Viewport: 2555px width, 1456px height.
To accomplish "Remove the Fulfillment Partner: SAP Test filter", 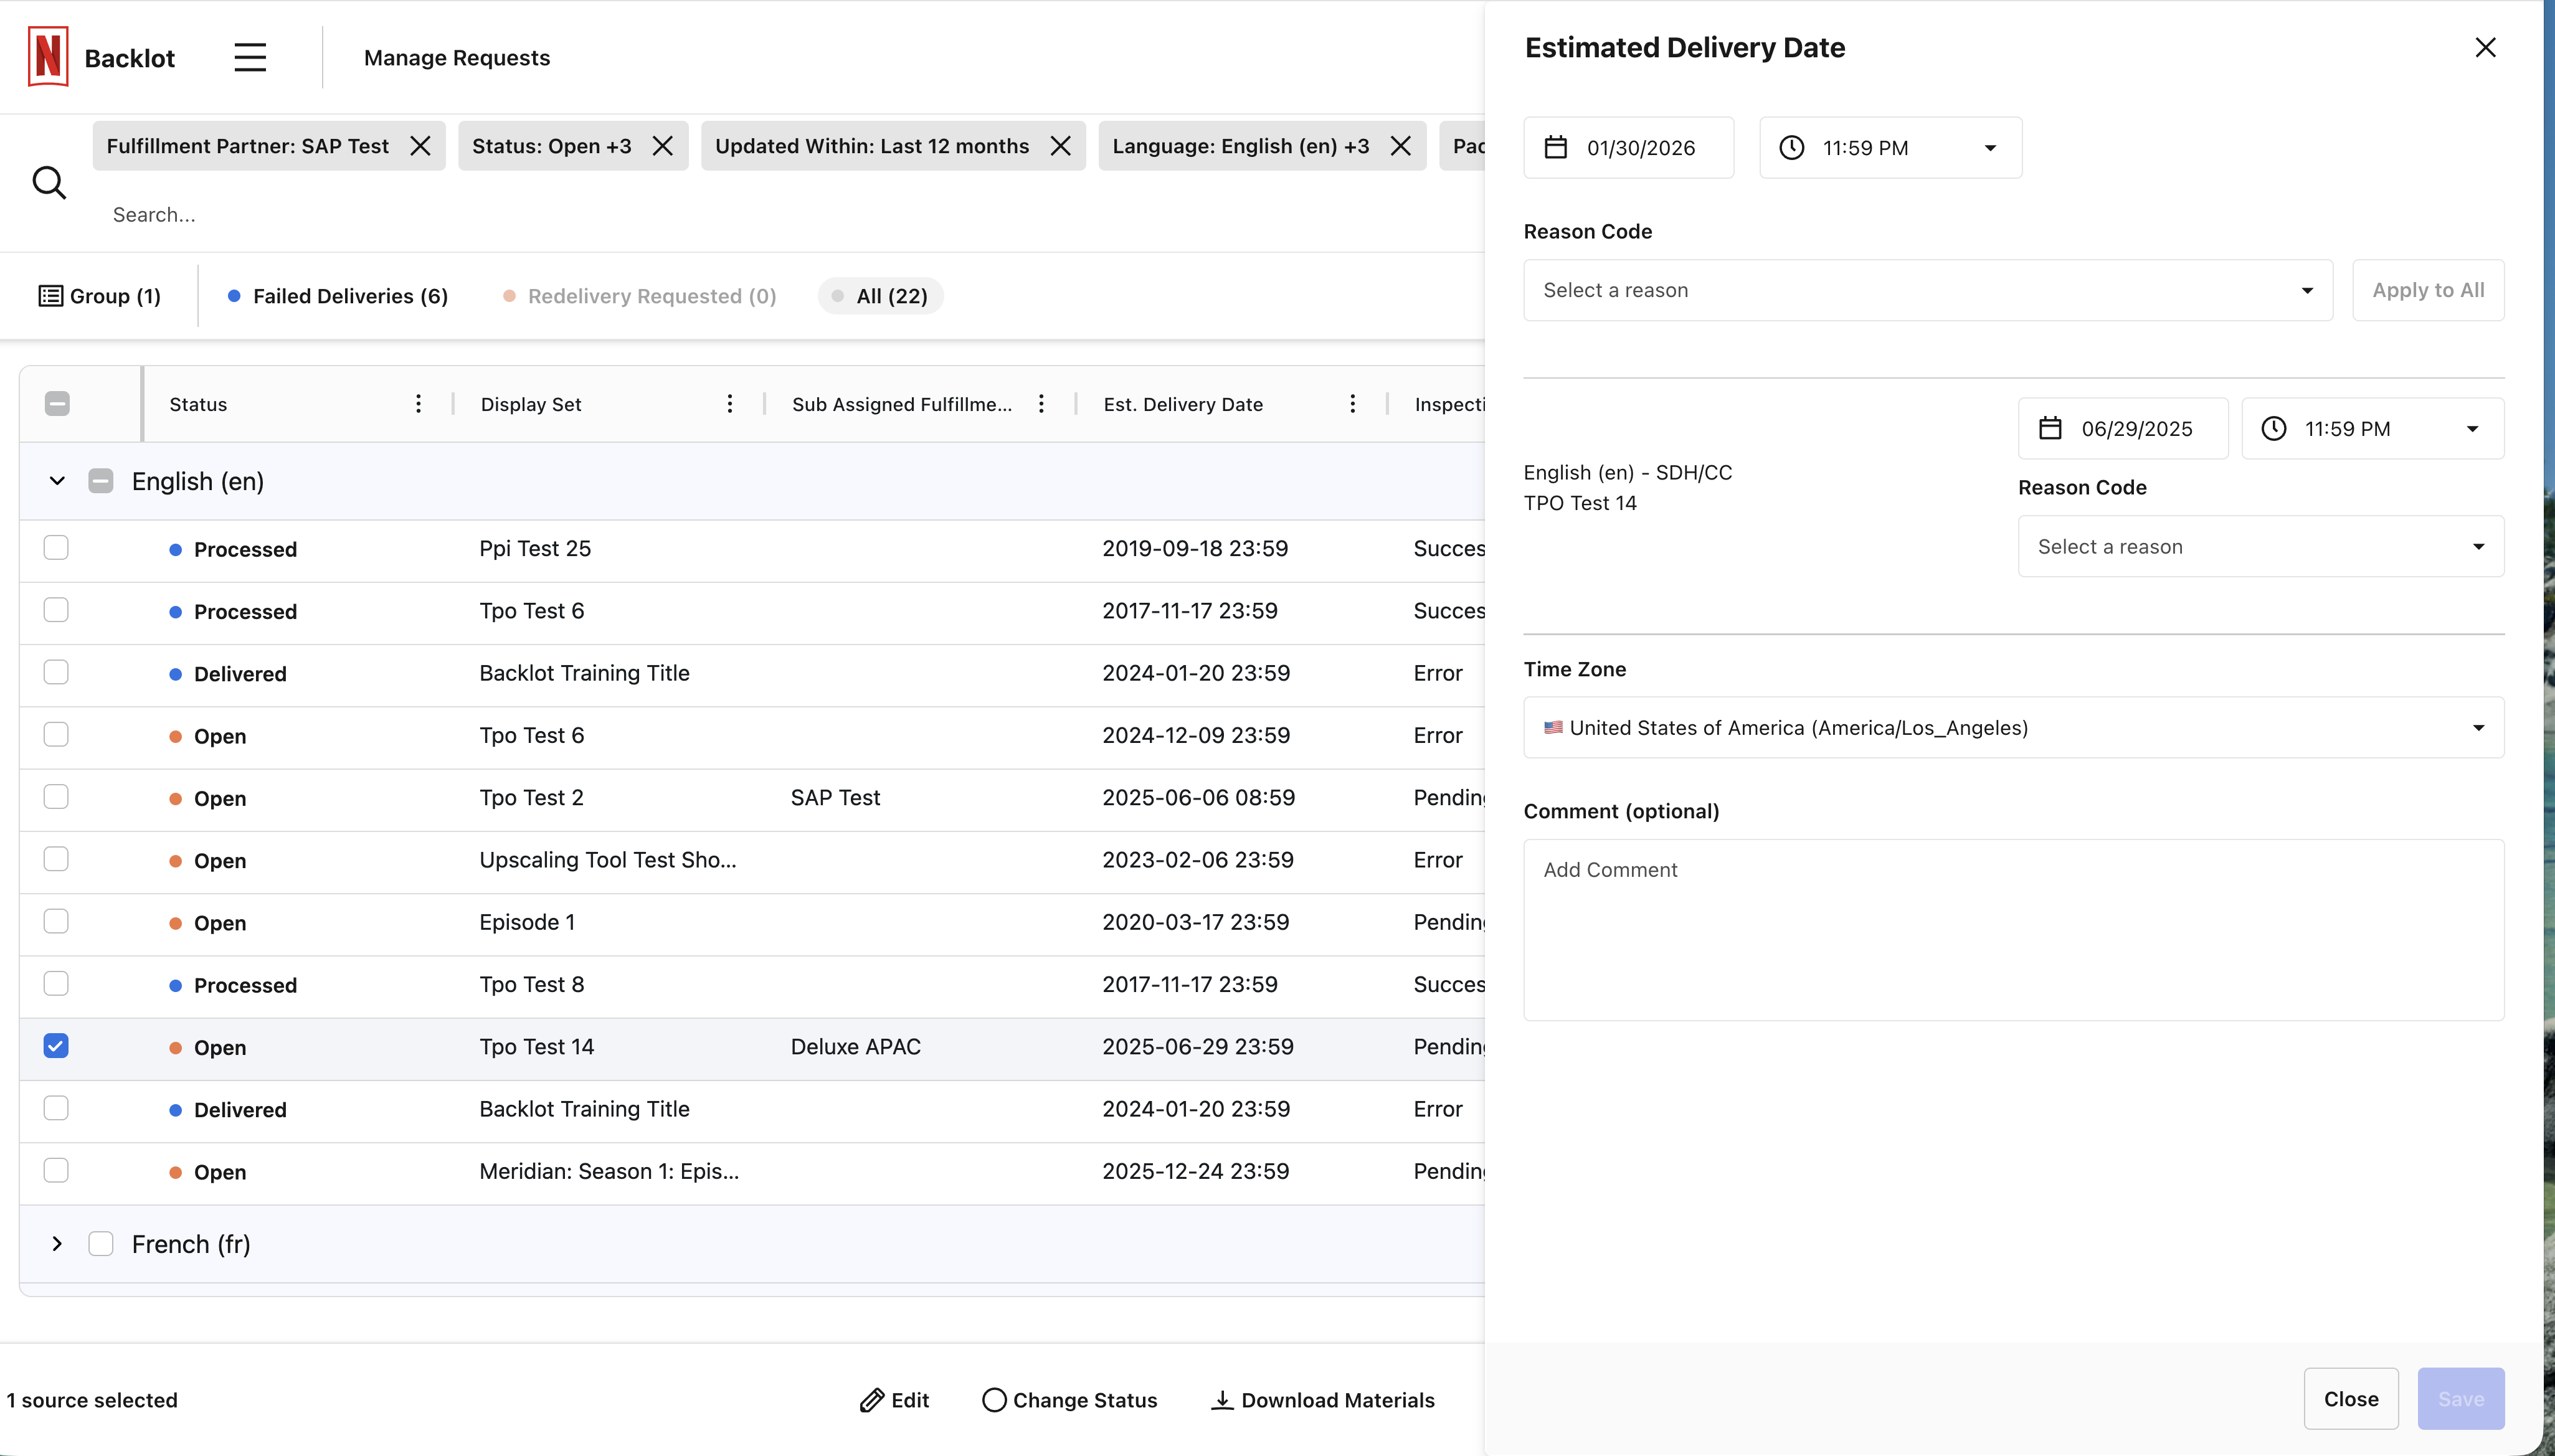I will tap(420, 146).
